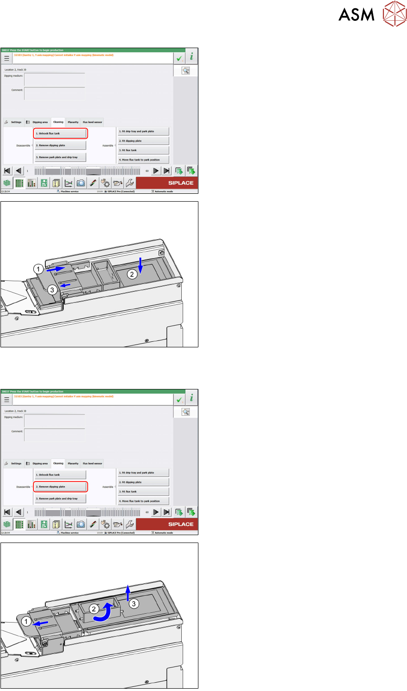
Task: Switch to Settings tab in lower screenshot
Action: (x=13, y=464)
